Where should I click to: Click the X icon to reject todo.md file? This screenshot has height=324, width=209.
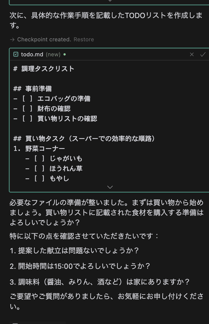click(192, 54)
